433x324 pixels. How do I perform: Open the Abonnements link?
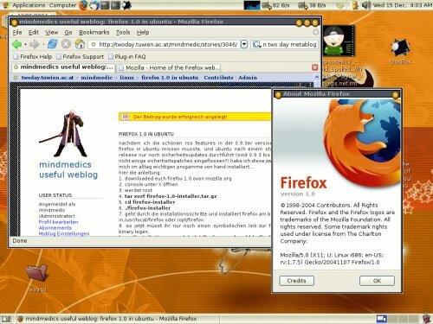[55, 228]
